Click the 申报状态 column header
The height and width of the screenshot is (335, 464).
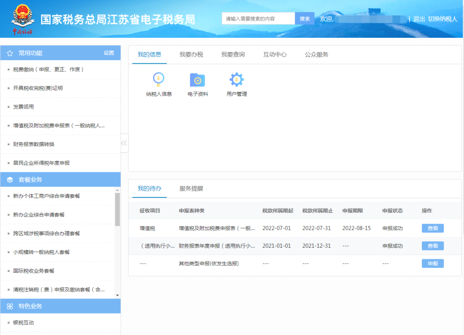point(392,211)
